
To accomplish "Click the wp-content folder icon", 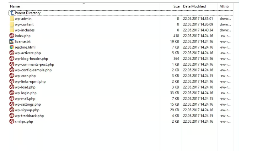I will (x=12, y=24).
